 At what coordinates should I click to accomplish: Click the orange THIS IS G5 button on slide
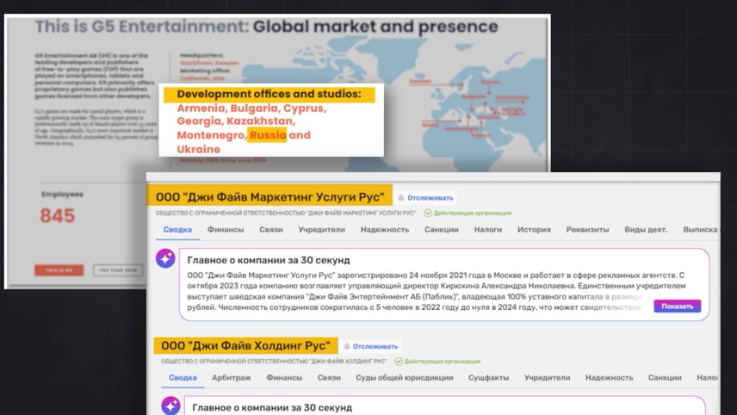point(59,270)
